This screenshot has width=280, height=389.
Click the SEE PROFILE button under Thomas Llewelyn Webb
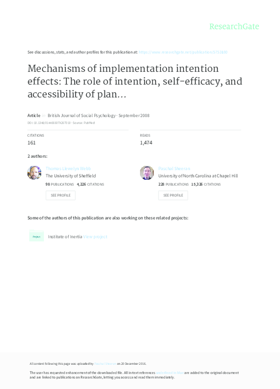[x=60, y=195]
